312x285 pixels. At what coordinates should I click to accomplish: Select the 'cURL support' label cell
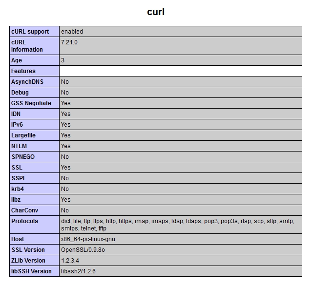[x=35, y=31]
